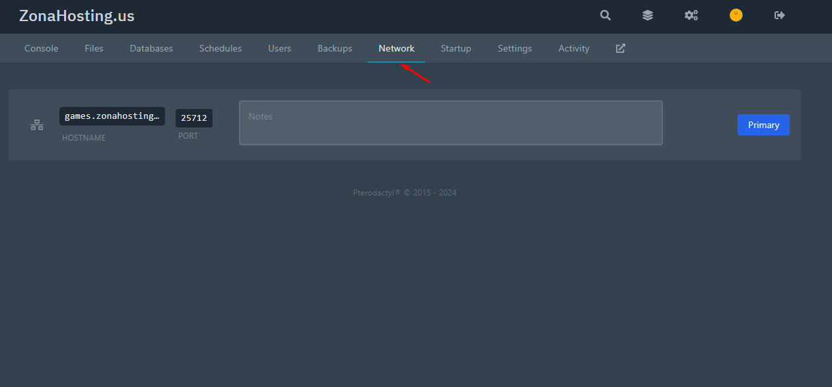Viewport: 832px width, 387px height.
Task: Click the games.zonahosting hostname to copy
Action: point(112,116)
